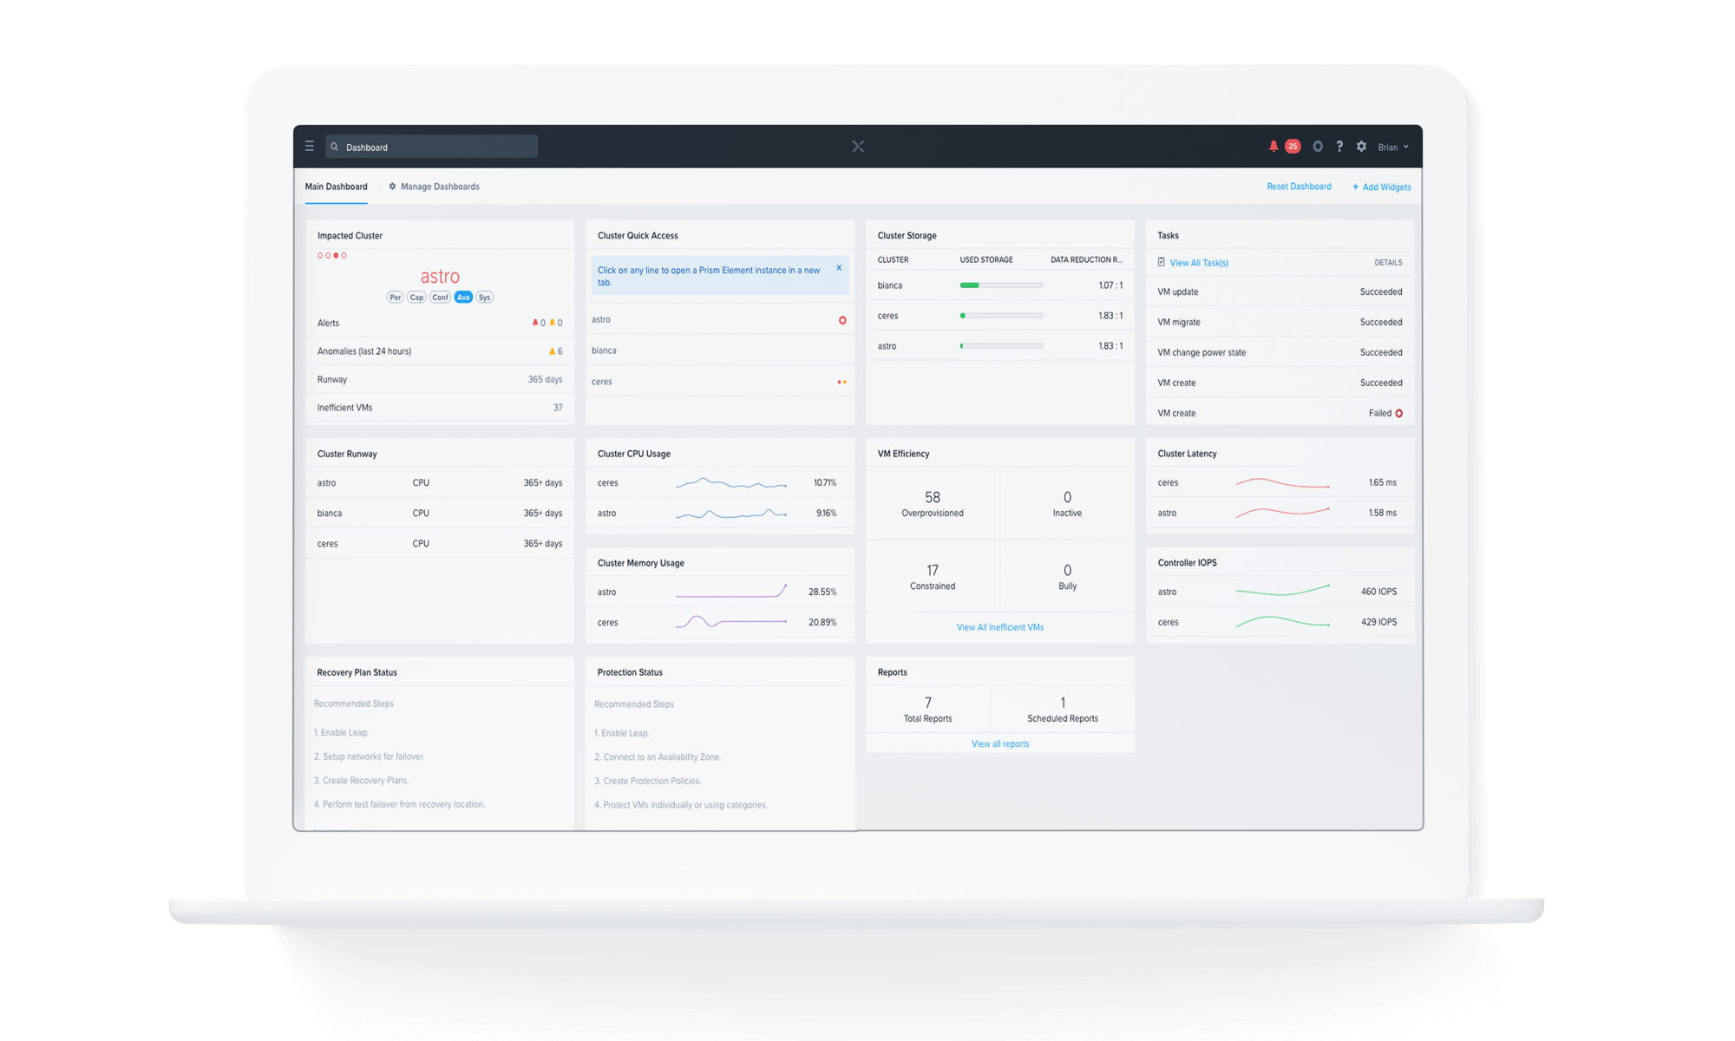Image resolution: width=1735 pixels, height=1041 pixels.
Task: Click the search magnifier icon
Action: [x=335, y=147]
